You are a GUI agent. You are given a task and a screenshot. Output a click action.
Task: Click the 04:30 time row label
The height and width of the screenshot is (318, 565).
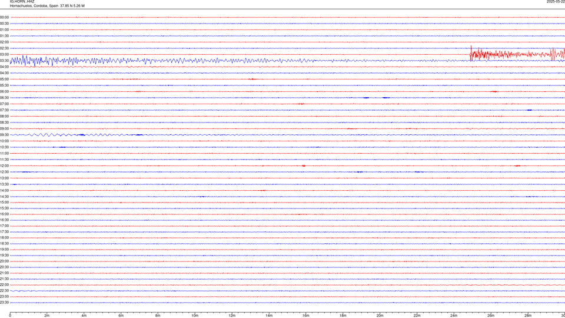[x=4, y=73]
